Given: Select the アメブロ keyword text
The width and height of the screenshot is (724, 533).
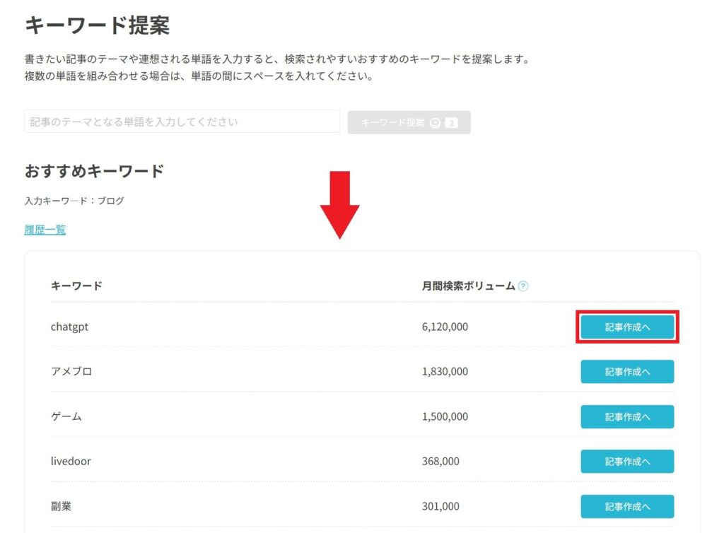Looking at the screenshot, I should coord(71,372).
